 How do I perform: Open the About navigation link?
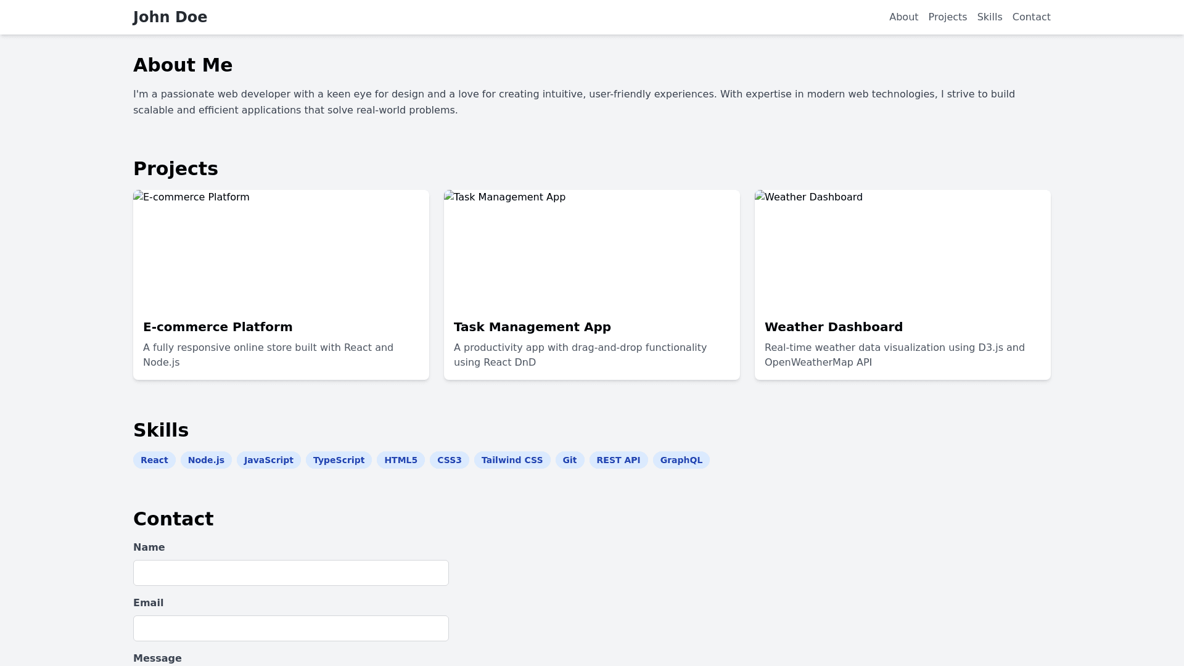click(903, 17)
